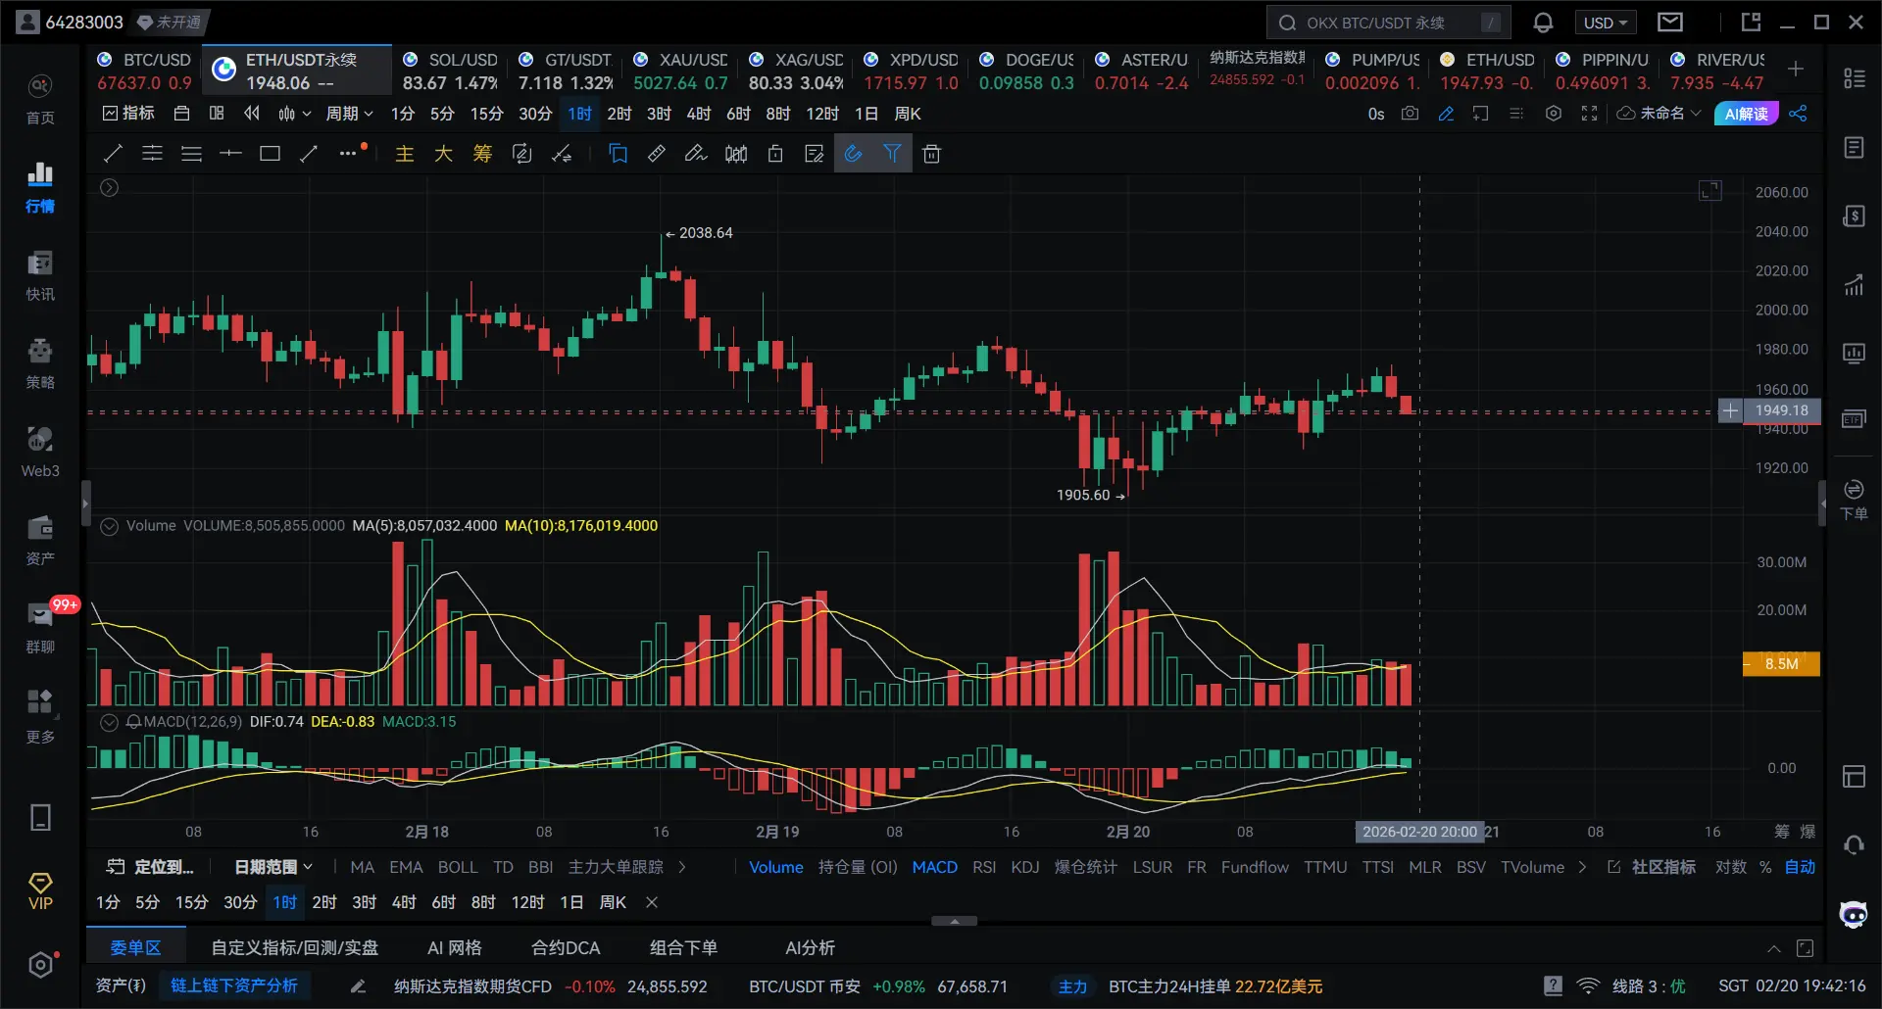This screenshot has width=1882, height=1009.
Task: Open the settings hexagon icon in sidebar
Action: 40,965
